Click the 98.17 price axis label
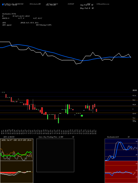The height and width of the screenshot is (183, 138). point(134,96)
